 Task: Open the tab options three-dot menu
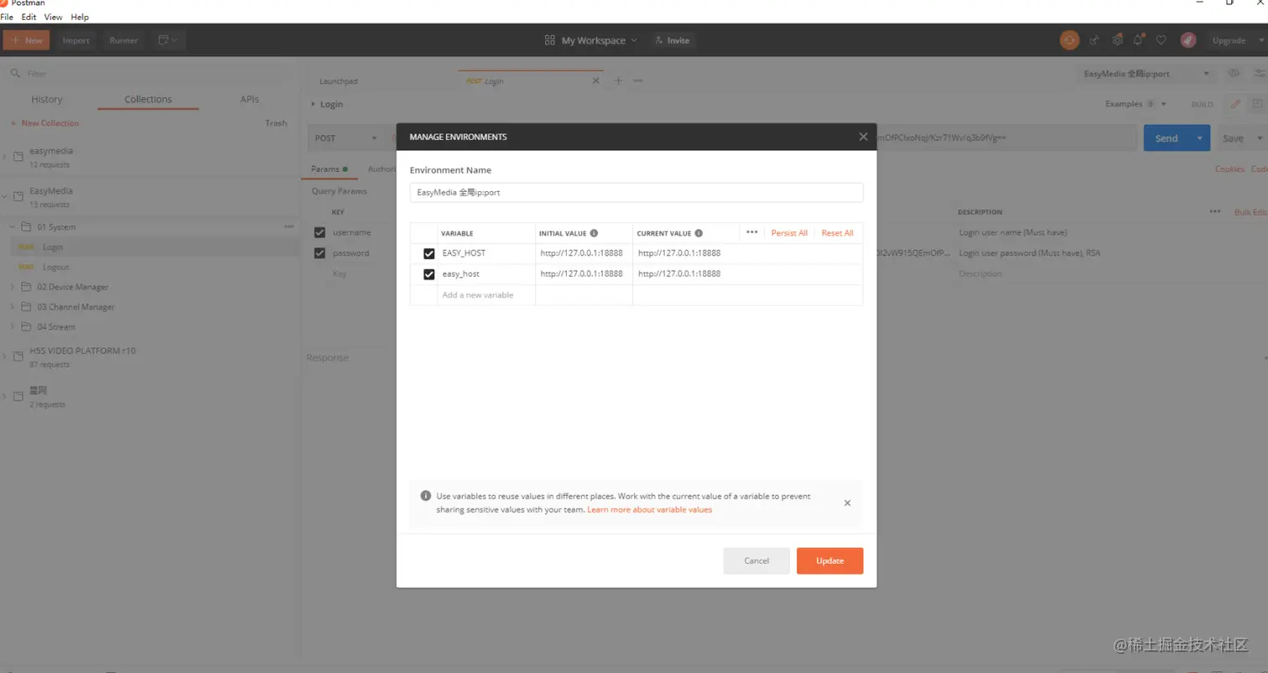pos(638,80)
